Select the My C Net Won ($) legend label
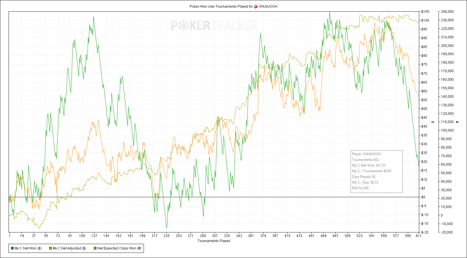Viewport: 467px width, 258px height. tap(28, 248)
